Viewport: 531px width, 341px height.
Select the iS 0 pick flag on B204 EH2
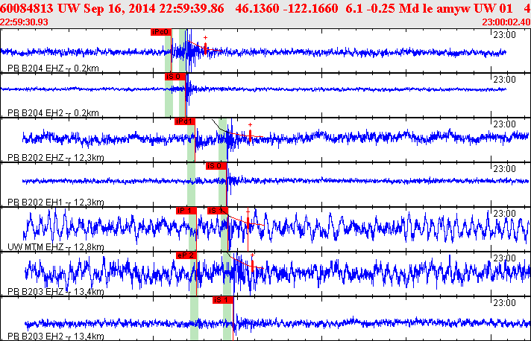[175, 76]
